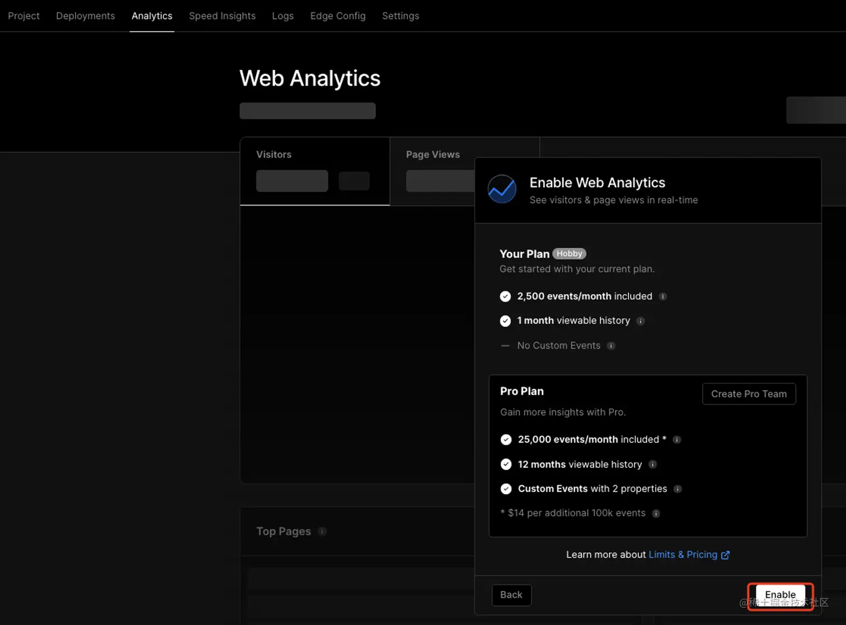
Task: Click the Web Analytics chart logo icon
Action: [502, 189]
